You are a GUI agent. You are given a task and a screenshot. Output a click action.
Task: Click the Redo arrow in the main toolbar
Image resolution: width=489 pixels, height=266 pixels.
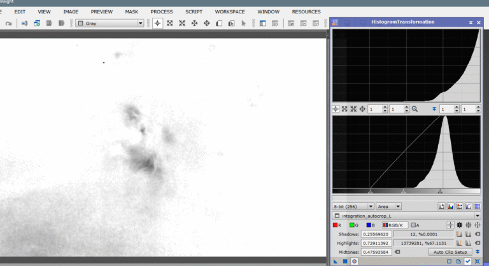click(x=8, y=24)
